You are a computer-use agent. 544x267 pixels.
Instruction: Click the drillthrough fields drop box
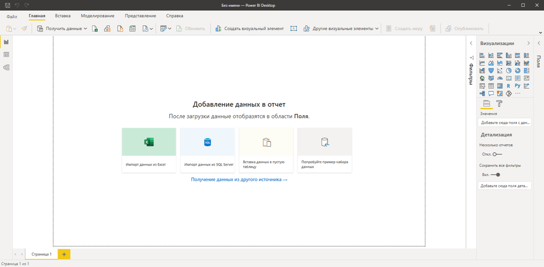505,186
